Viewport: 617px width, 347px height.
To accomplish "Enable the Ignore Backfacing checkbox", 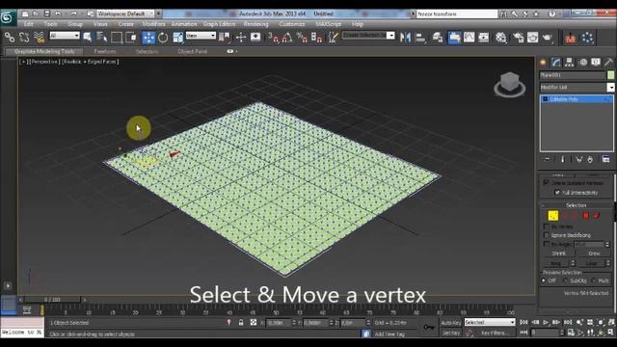I will coord(547,235).
